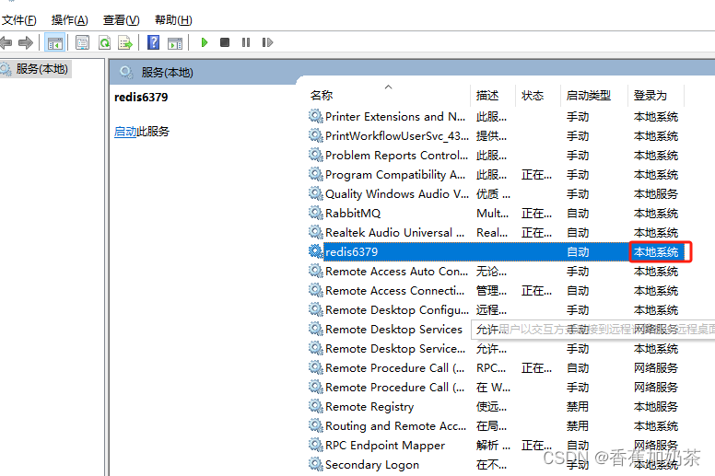Open the 帮助(H) menu
Image resolution: width=715 pixels, height=476 pixels.
tap(173, 20)
